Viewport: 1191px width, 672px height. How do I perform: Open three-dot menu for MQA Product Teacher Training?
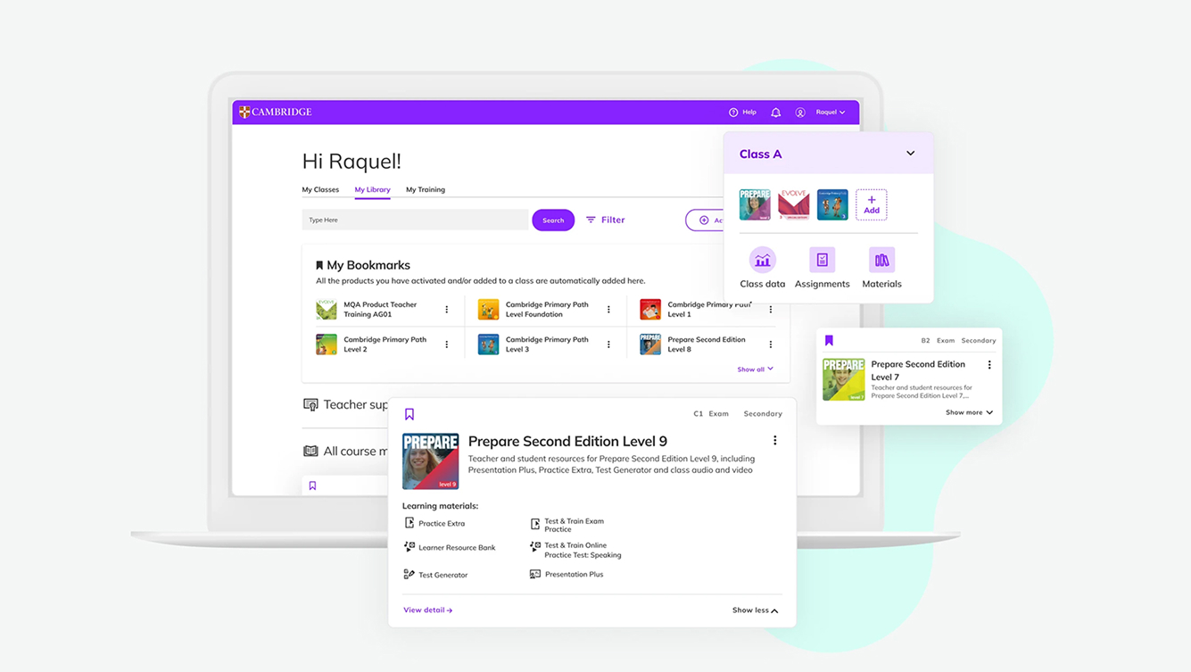[447, 310]
